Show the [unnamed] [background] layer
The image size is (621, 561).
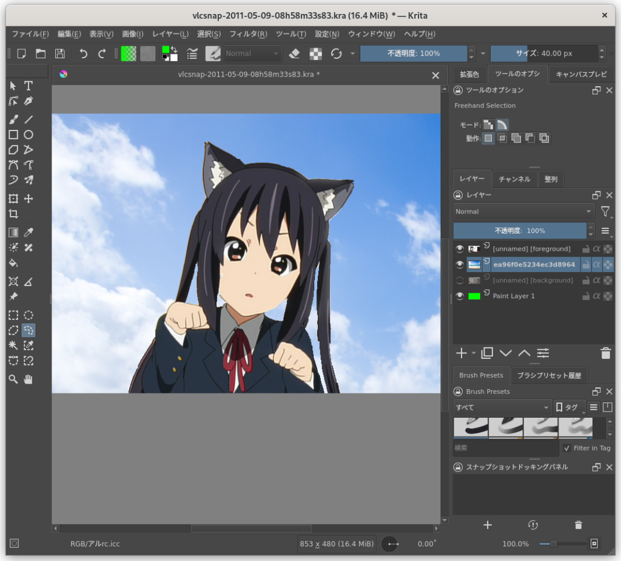460,280
